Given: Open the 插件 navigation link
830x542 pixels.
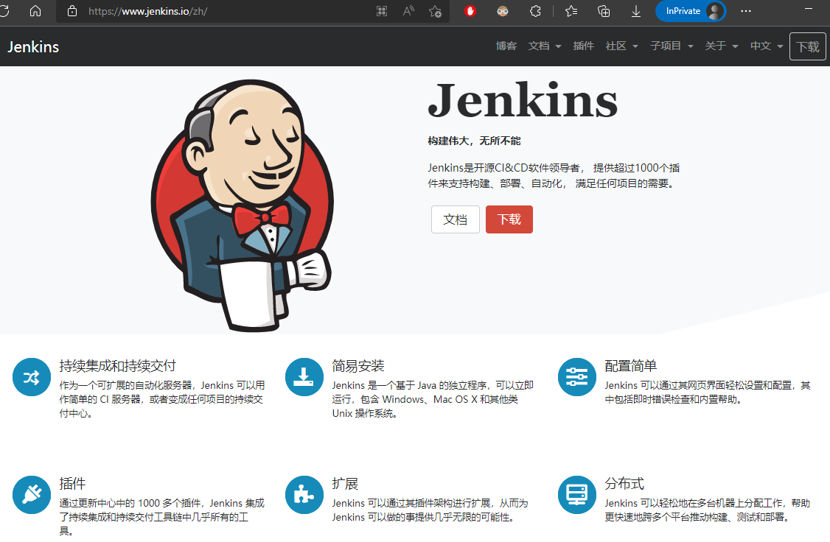Looking at the screenshot, I should tap(583, 46).
